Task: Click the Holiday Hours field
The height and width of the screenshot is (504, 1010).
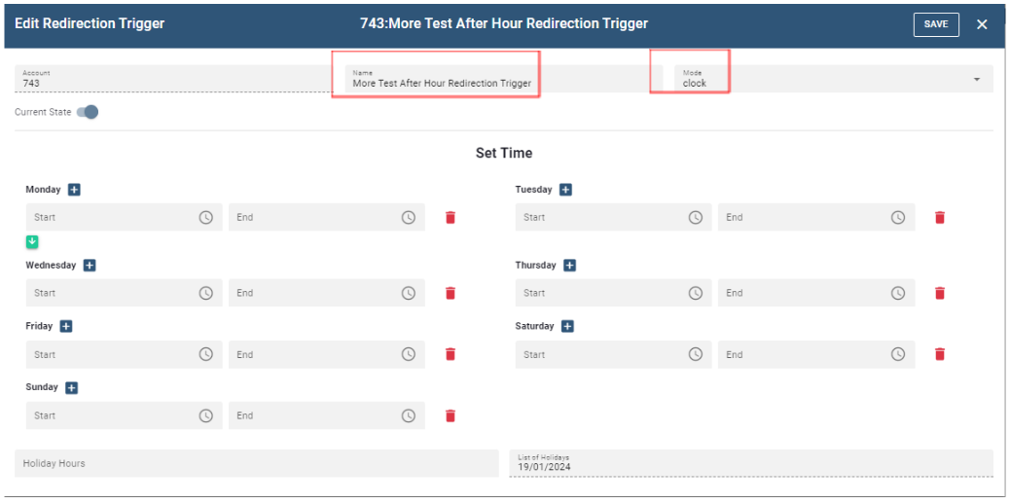Action: pyautogui.click(x=256, y=464)
